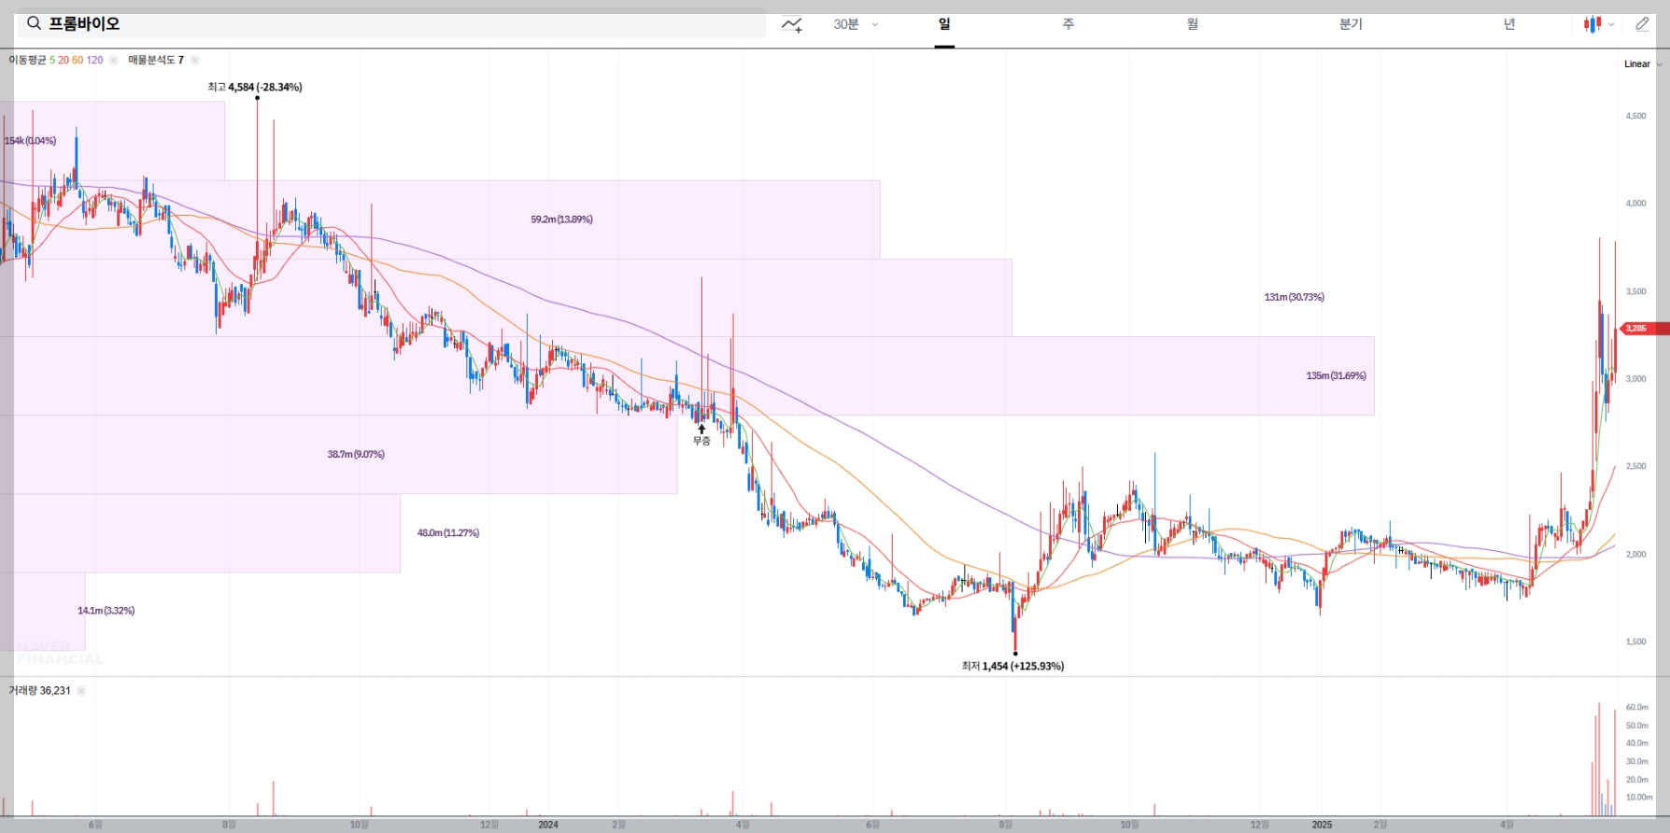Click the 2025 year label on time axis
The width and height of the screenshot is (1670, 833).
click(1322, 825)
